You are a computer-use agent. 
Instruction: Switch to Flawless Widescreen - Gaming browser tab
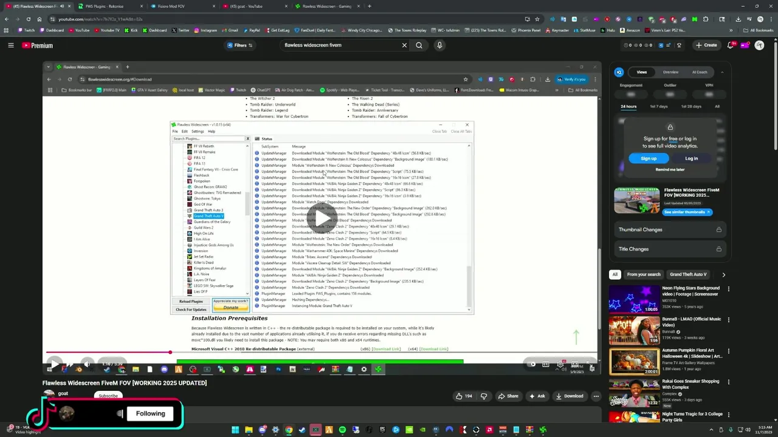[326, 6]
